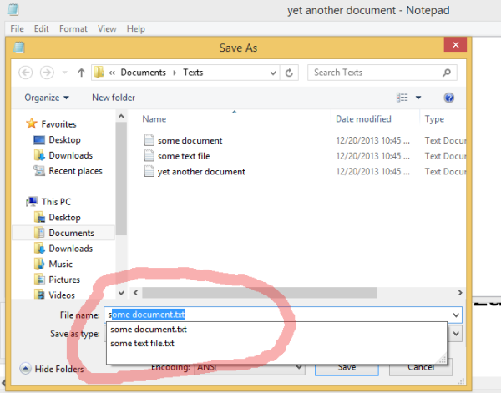Sort files by Type column
The width and height of the screenshot is (501, 393).
[x=434, y=119]
